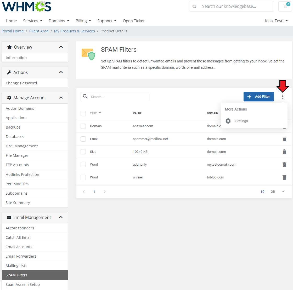Check the winner Word row
This screenshot has height=290, width=293.
coord(83,177)
